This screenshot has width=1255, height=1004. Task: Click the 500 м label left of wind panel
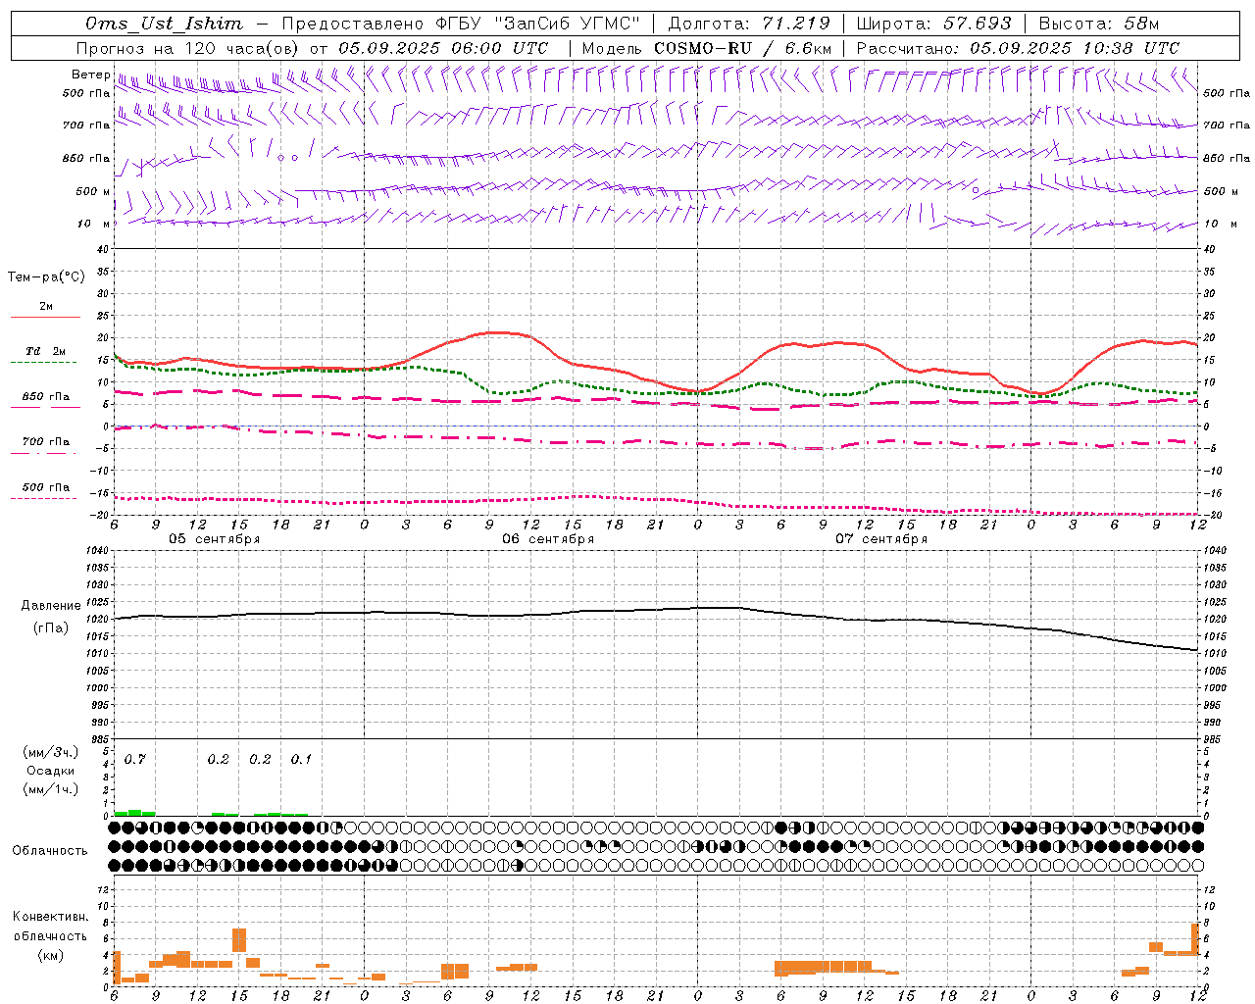tap(93, 192)
